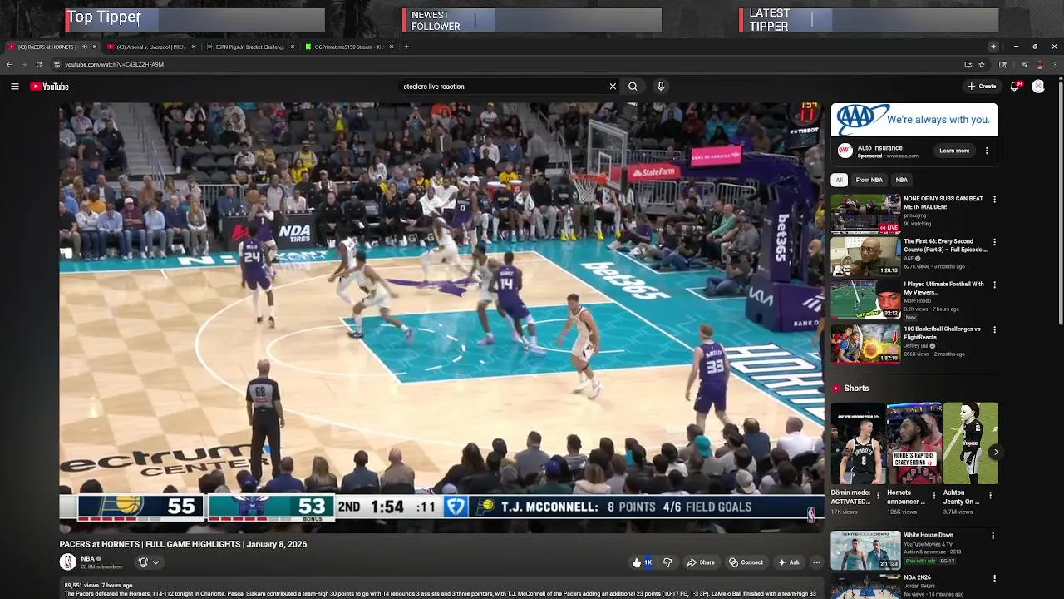Open the account avatar menu
This screenshot has height=599, width=1064.
(x=1038, y=87)
